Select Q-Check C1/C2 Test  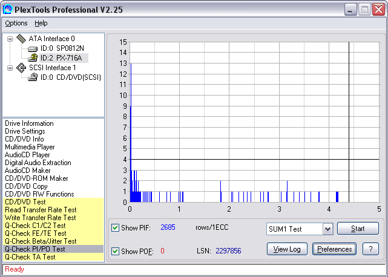[53, 226]
